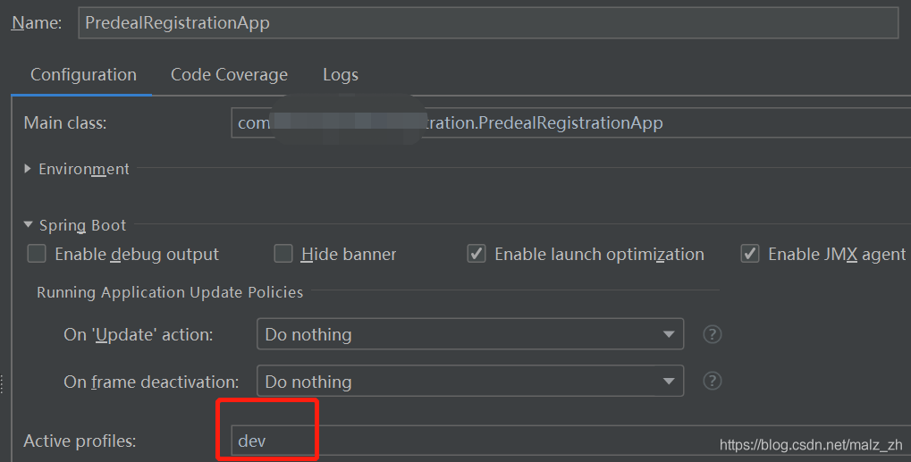Screen dimensions: 911x462
Task: Click the Main class input field
Action: tap(571, 122)
